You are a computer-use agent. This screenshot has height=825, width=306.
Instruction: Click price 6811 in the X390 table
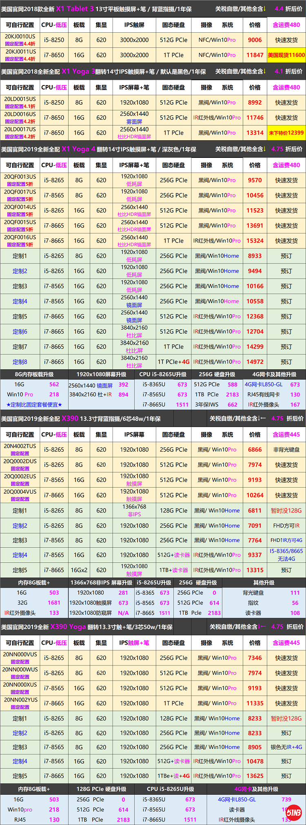click(x=255, y=510)
